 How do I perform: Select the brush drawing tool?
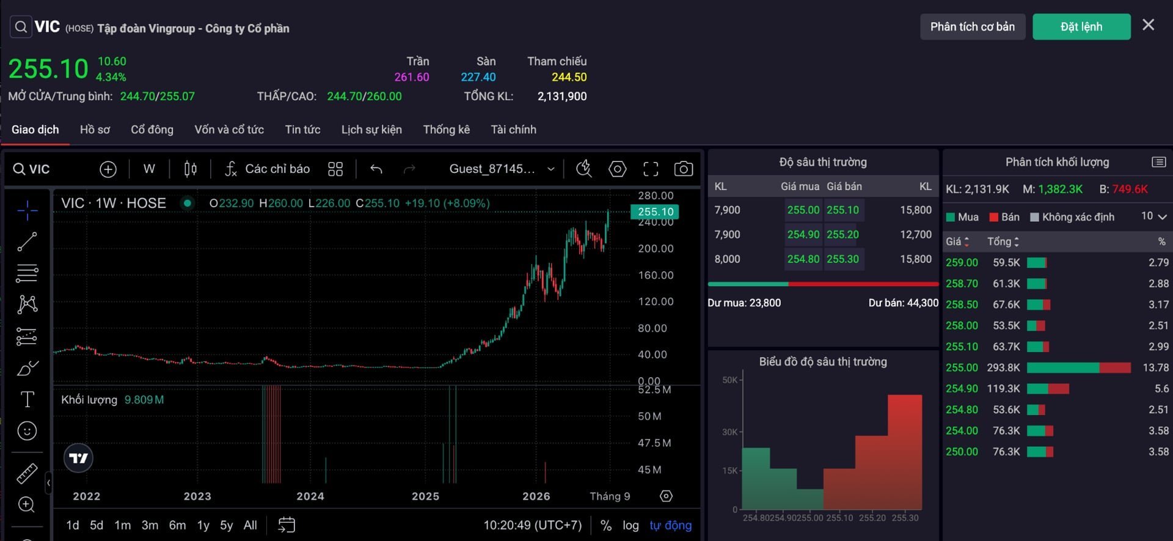tap(27, 368)
